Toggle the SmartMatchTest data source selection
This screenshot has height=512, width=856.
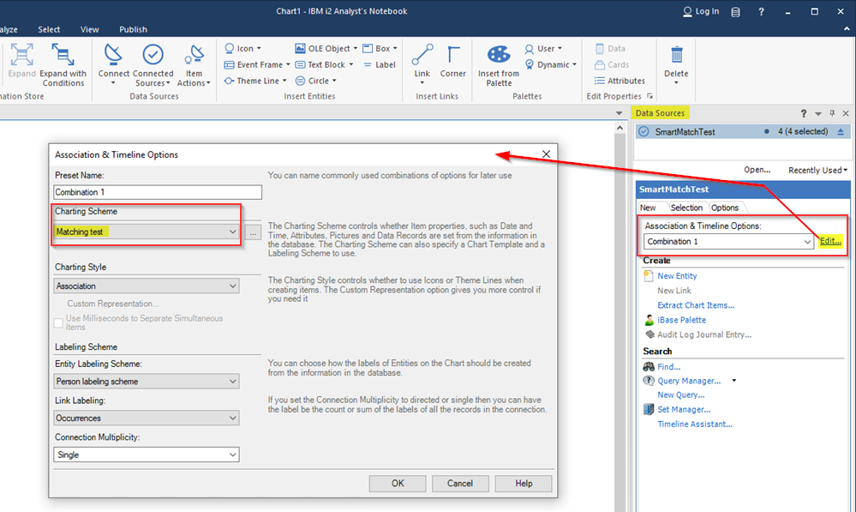click(x=643, y=131)
